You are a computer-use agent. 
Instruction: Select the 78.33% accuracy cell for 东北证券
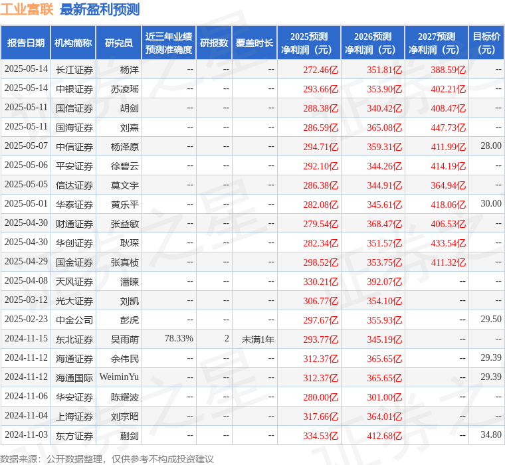179,339
